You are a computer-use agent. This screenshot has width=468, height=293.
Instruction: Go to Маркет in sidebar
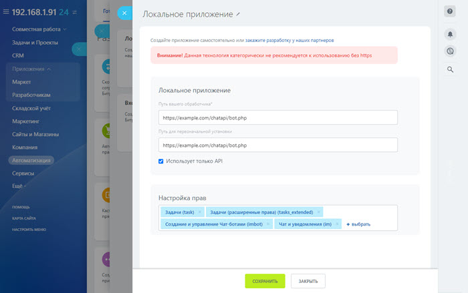[x=21, y=82]
